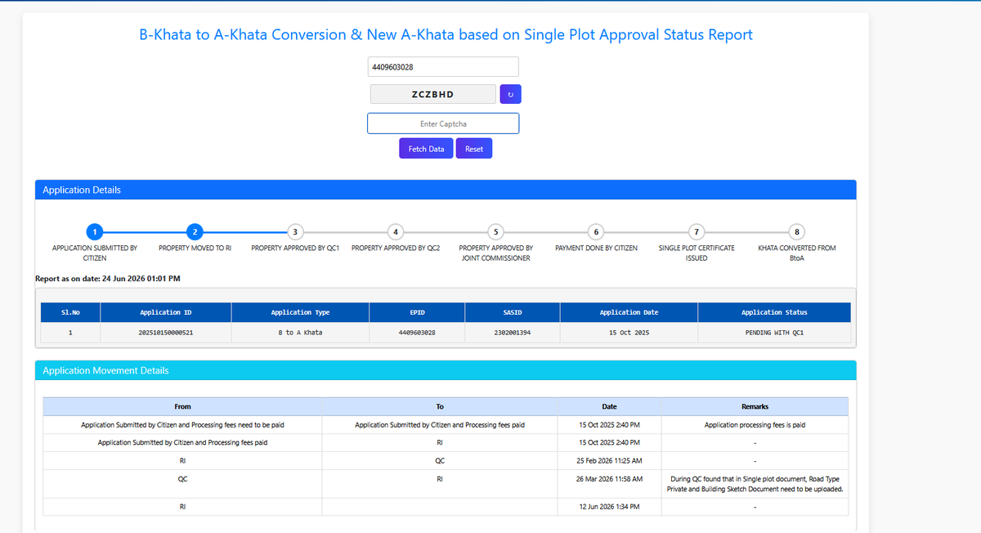This screenshot has height=533, width=981.
Task: Click the Reset button
Action: point(474,149)
